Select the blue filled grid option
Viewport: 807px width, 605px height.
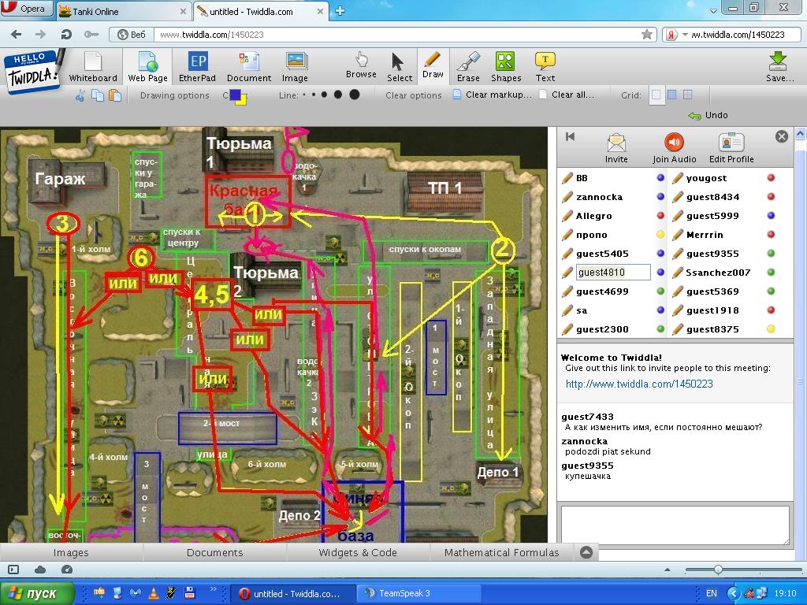click(672, 95)
